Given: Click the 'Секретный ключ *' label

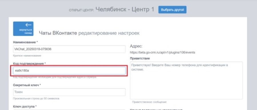Looking at the screenshot, I should coord(27,85).
